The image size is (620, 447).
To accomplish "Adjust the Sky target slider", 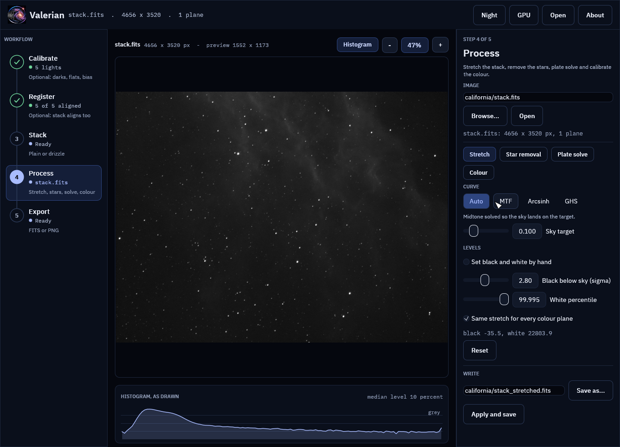I will tap(486, 231).
